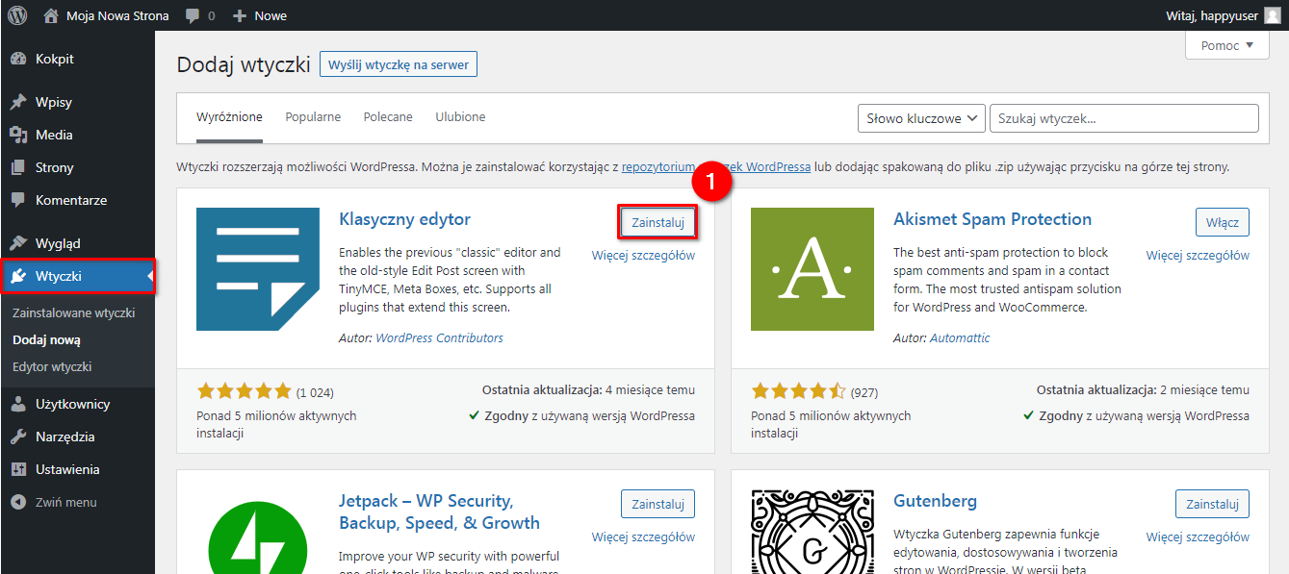Open Edytor wtyczki submenu item
The image size is (1289, 574).
[52, 366]
